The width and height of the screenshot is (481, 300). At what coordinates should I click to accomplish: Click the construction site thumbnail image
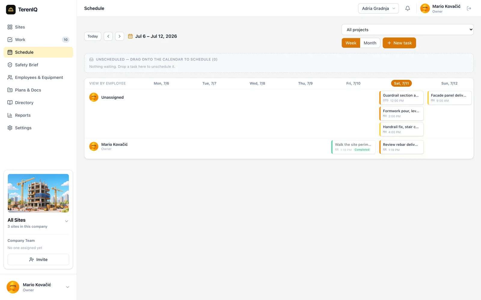(38, 193)
